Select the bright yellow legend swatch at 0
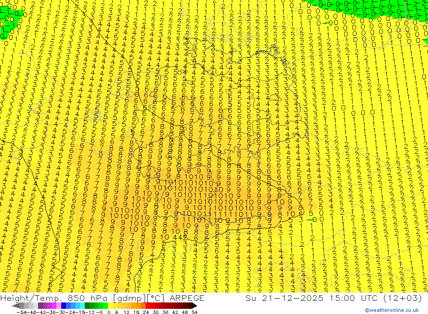Screen dimensions: 428x314 (x=110, y=305)
